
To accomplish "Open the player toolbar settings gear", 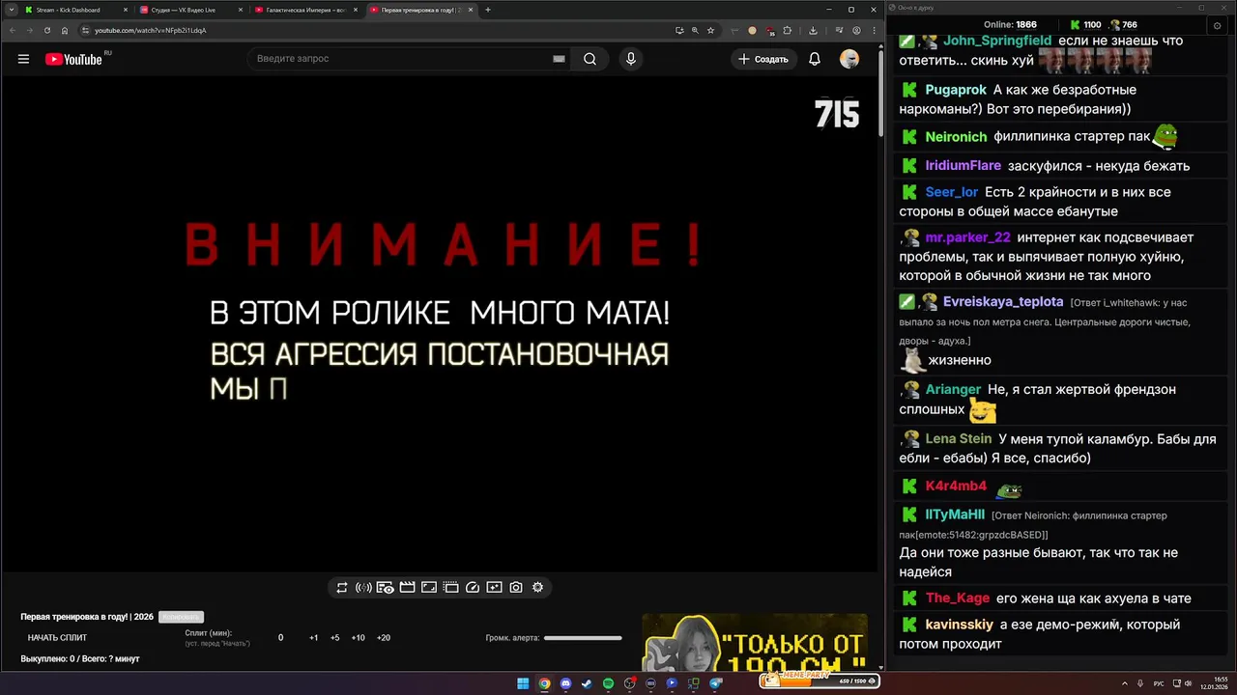I will click(x=538, y=587).
